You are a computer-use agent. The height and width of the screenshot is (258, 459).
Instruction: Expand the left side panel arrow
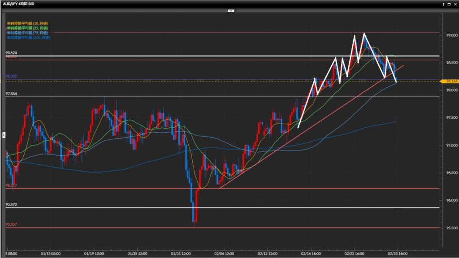coord(4,134)
